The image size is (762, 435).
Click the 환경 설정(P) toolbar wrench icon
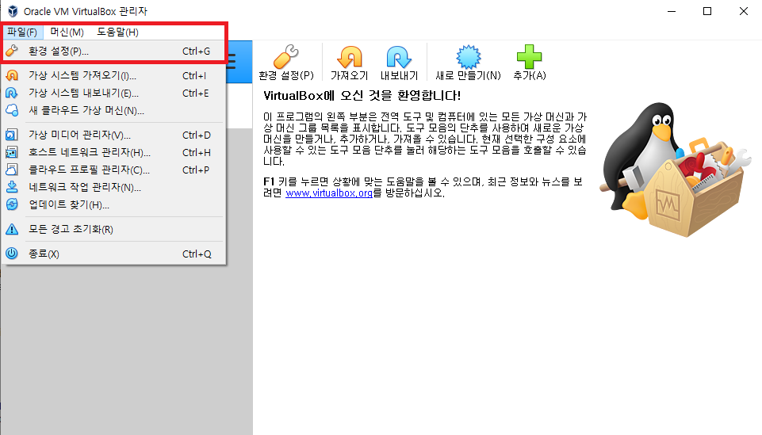(x=285, y=57)
